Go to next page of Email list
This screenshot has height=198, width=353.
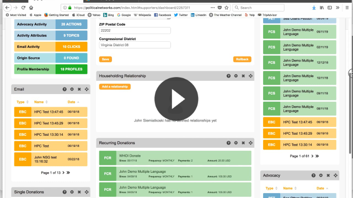[63, 173]
